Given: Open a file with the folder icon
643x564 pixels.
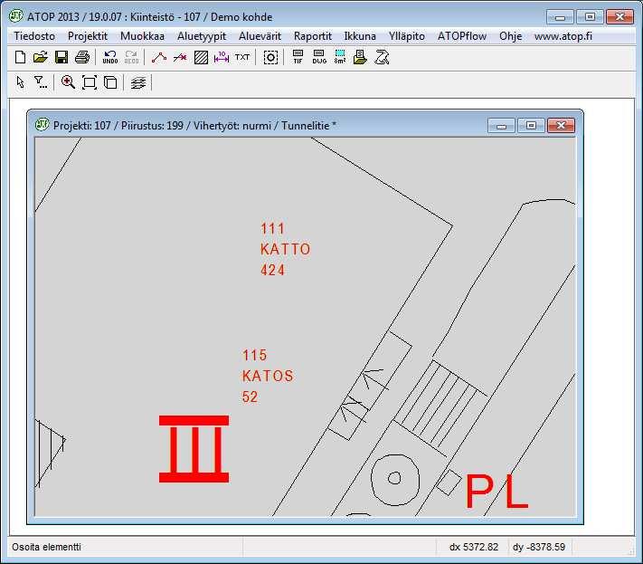Looking at the screenshot, I should pos(40,57).
